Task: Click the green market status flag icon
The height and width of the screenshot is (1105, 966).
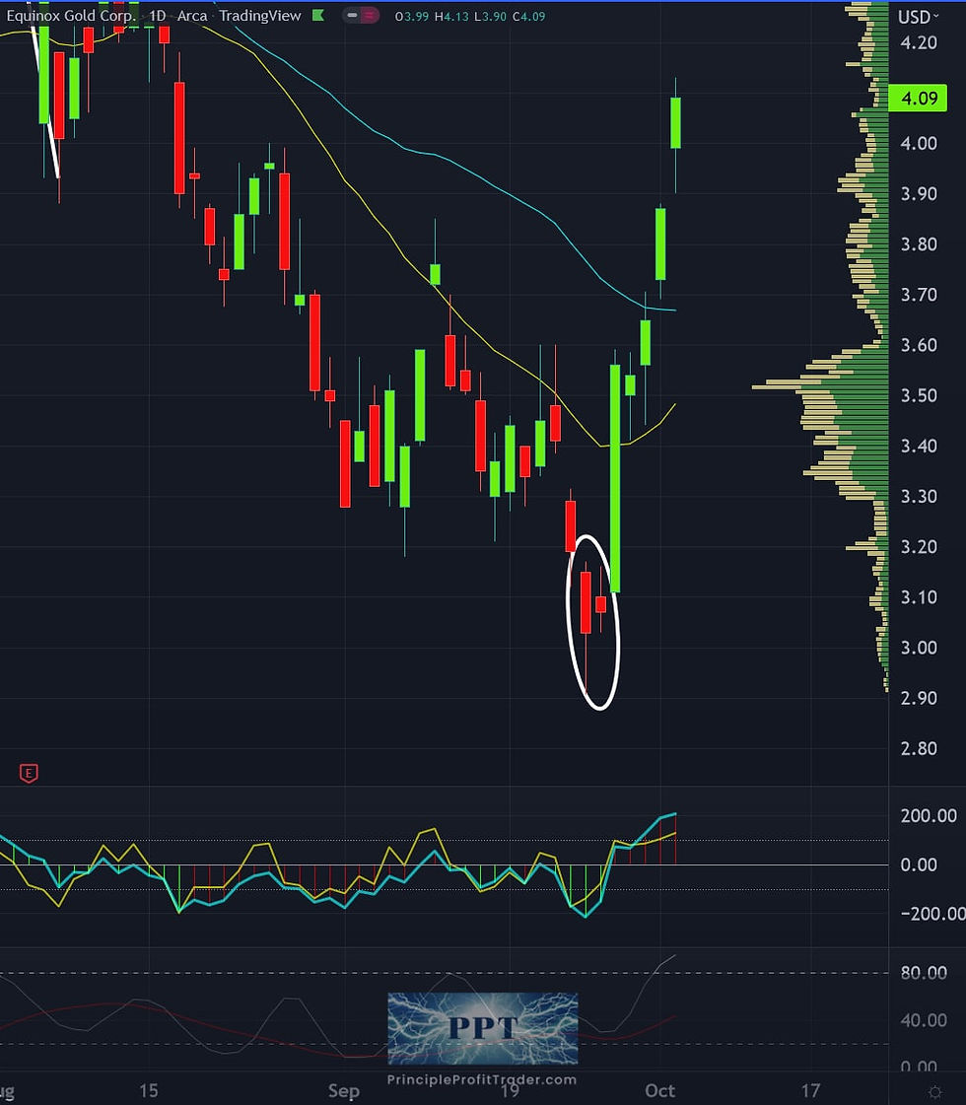Action: (x=318, y=15)
